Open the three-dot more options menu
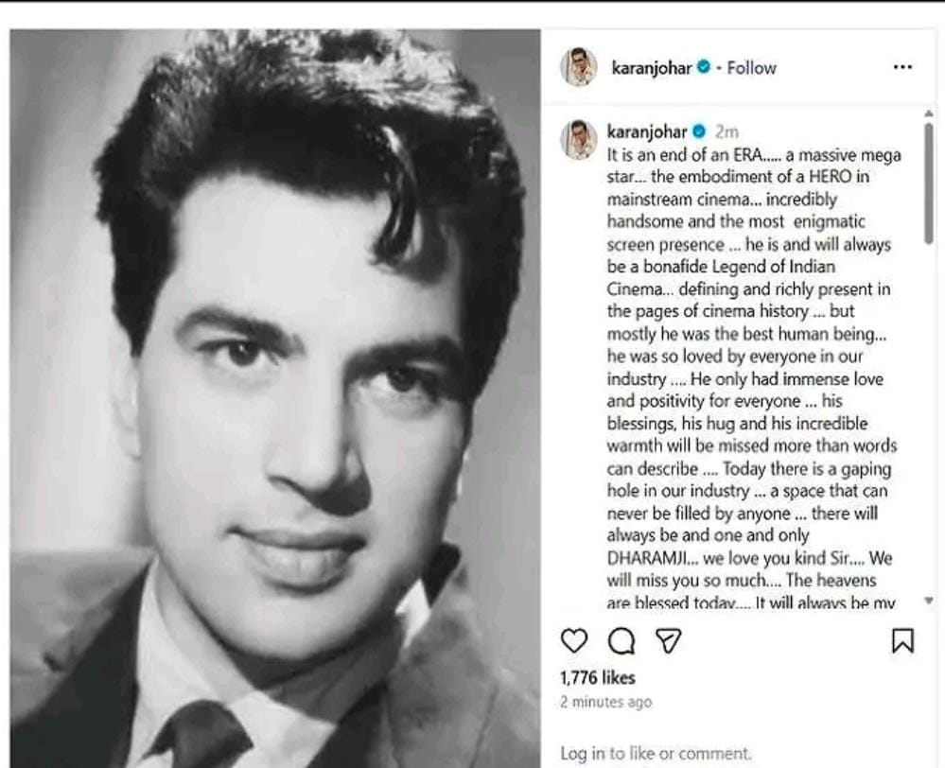Image resolution: width=945 pixels, height=768 pixels. coord(902,67)
